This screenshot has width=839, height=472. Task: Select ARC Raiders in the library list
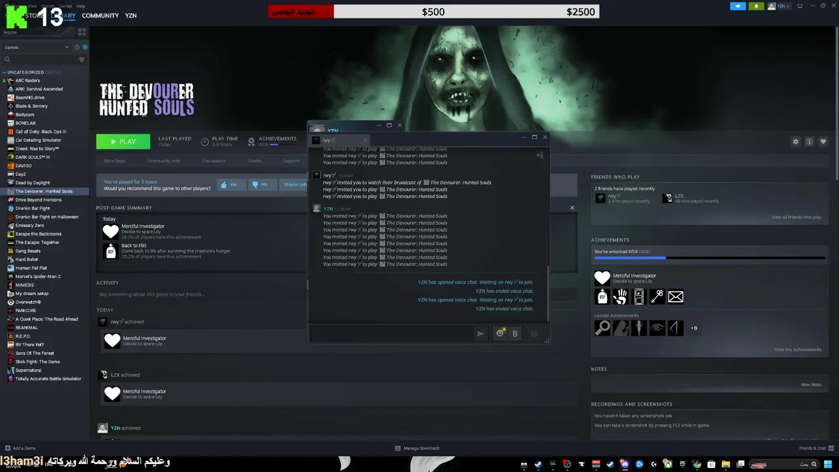[28, 81]
